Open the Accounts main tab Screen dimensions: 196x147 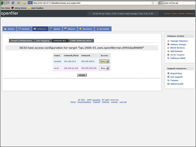click(103, 29)
